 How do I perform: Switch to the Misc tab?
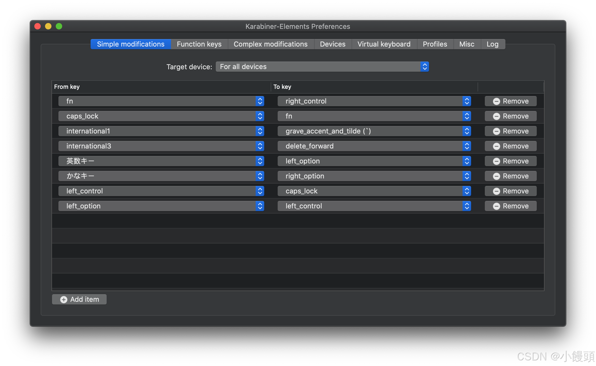pos(467,44)
